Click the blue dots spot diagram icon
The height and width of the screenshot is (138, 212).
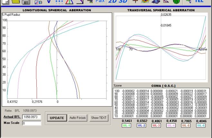pyautogui.click(x=59, y=2)
